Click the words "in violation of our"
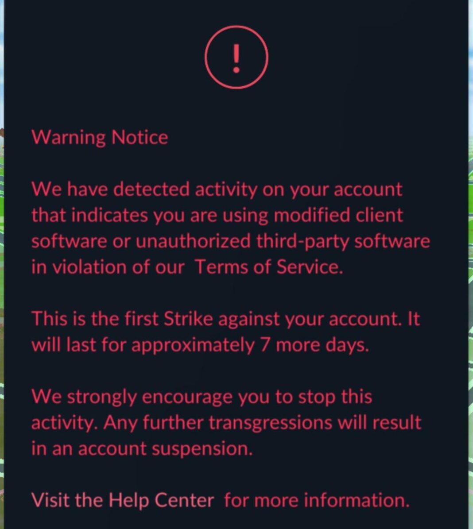The image size is (473, 529). [107, 267]
